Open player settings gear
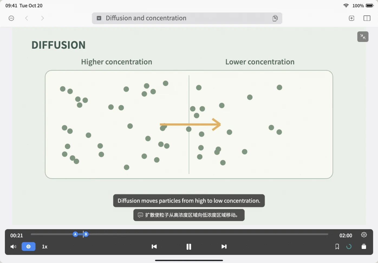This screenshot has width=378, height=263. click(x=364, y=235)
